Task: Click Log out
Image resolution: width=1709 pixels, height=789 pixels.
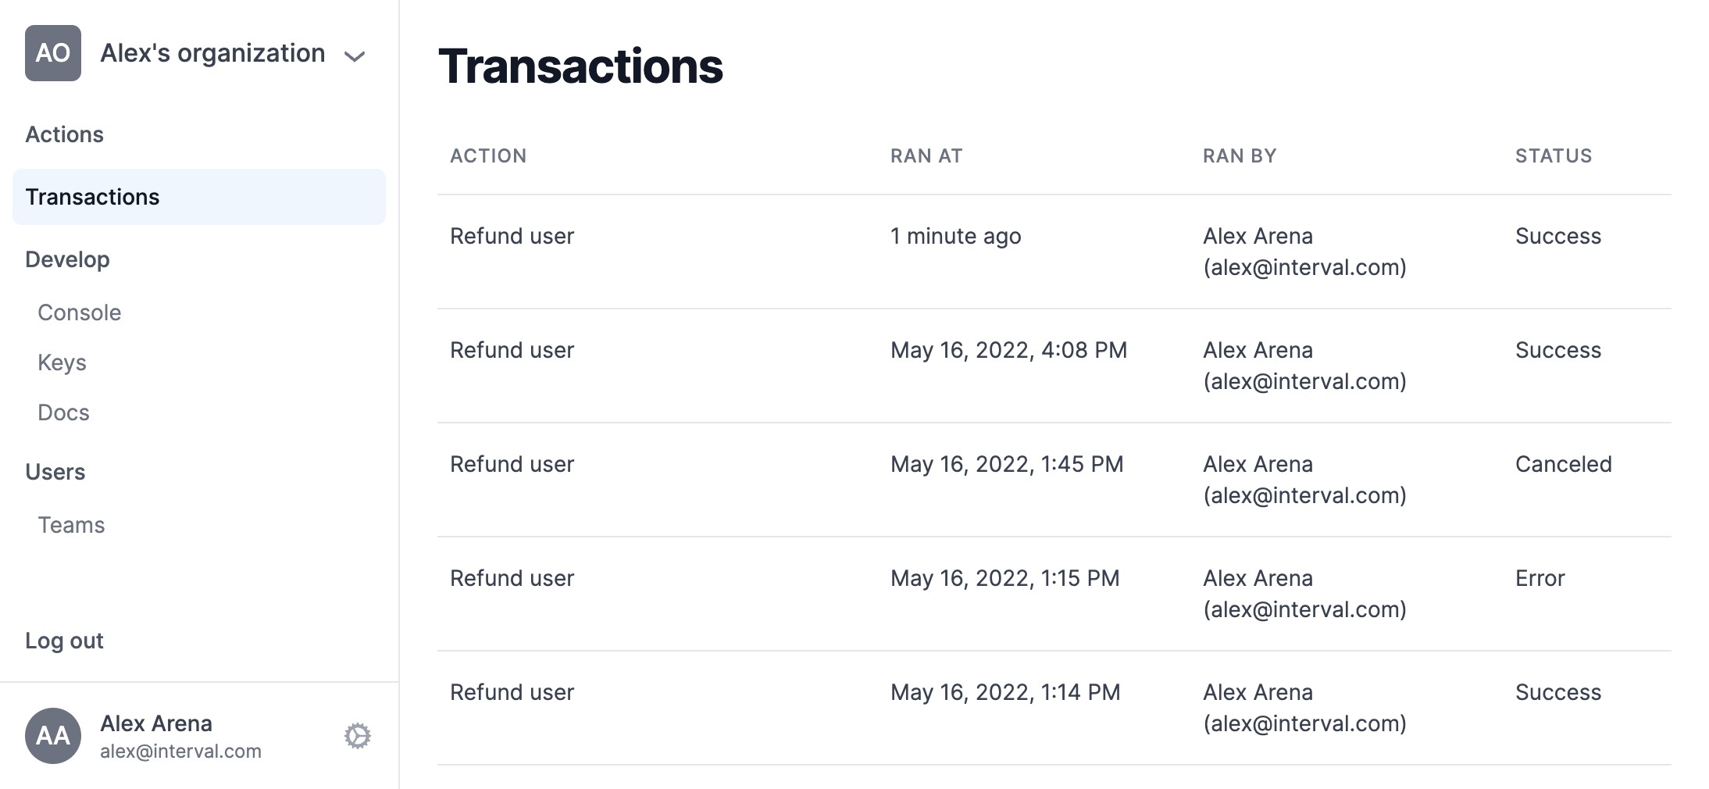Action: (64, 641)
